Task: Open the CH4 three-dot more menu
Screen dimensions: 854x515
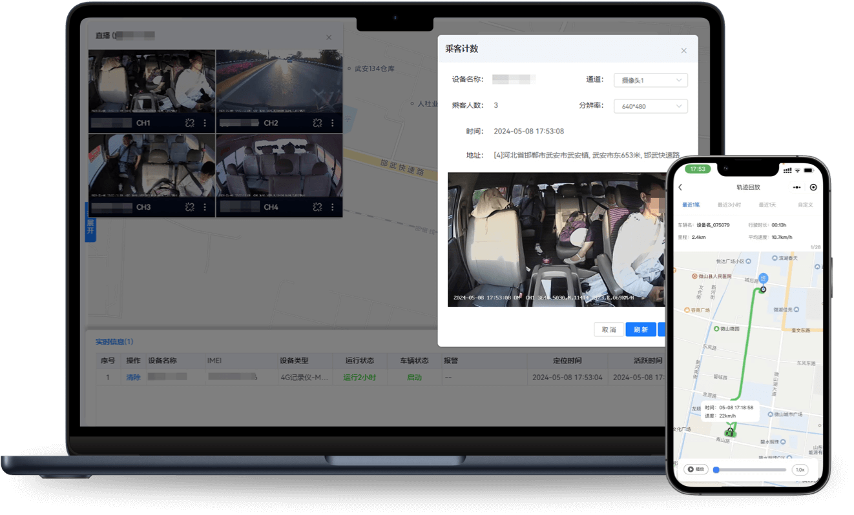Action: tap(333, 207)
